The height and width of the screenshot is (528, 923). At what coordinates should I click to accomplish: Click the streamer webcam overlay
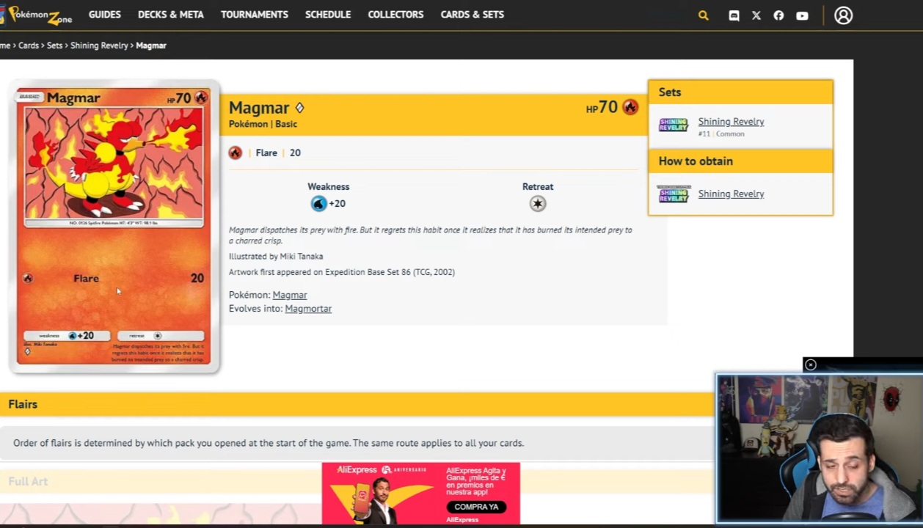[820, 448]
